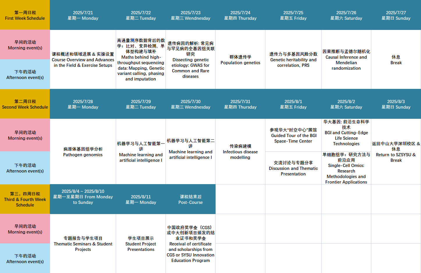Click the Genetic heritability and correlation, PRS cell
The width and height of the screenshot is (421, 273).
click(x=293, y=60)
